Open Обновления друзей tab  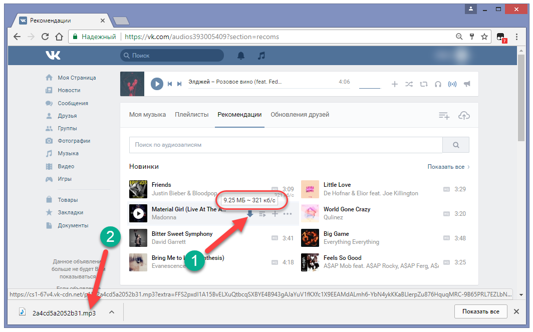coord(300,115)
